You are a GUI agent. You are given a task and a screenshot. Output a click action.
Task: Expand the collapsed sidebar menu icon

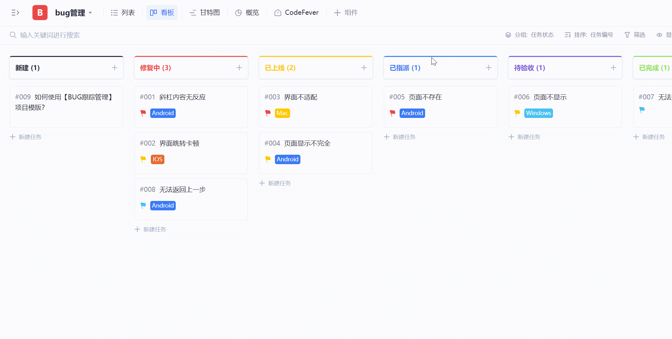point(15,13)
